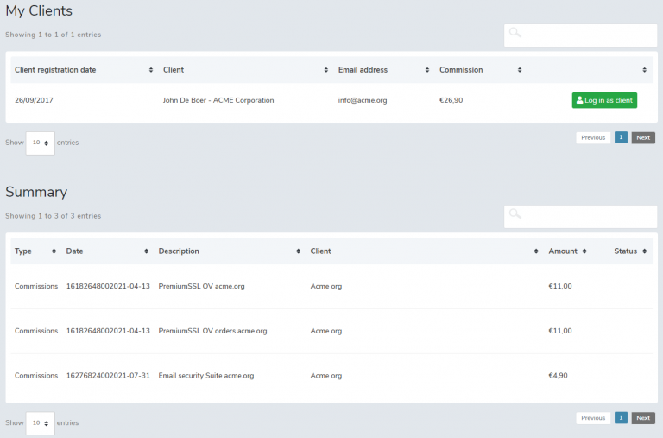663x438 pixels.
Task: Click the info@acme.org email cell
Action: click(x=363, y=100)
